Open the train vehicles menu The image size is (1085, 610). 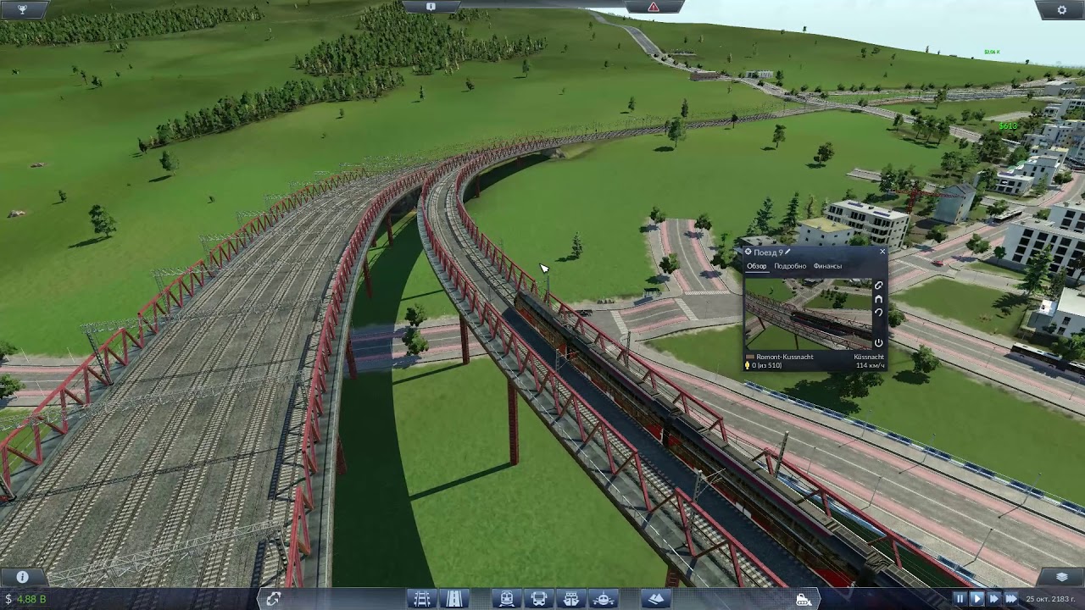[x=507, y=599]
